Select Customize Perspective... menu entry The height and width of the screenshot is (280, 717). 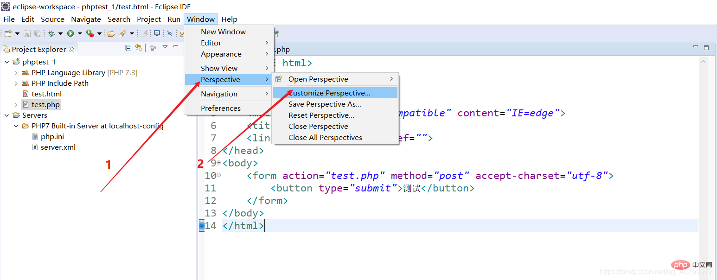tap(329, 93)
